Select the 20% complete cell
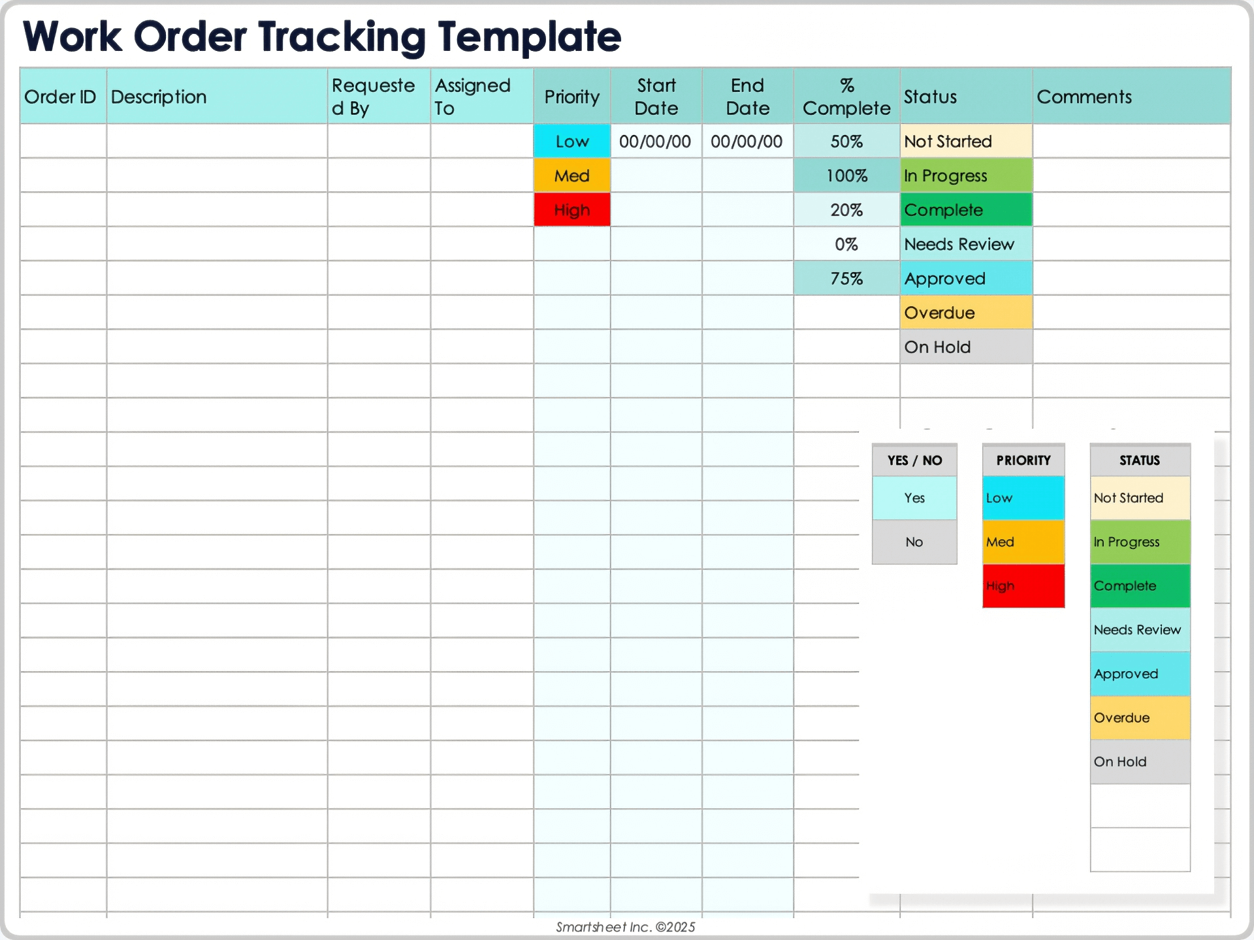The width and height of the screenshot is (1254, 940). [846, 210]
